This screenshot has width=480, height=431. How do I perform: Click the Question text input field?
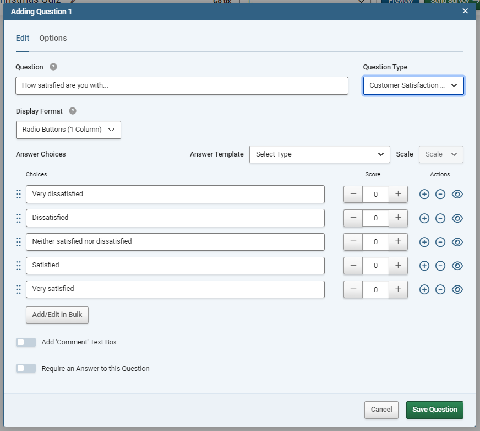(182, 85)
